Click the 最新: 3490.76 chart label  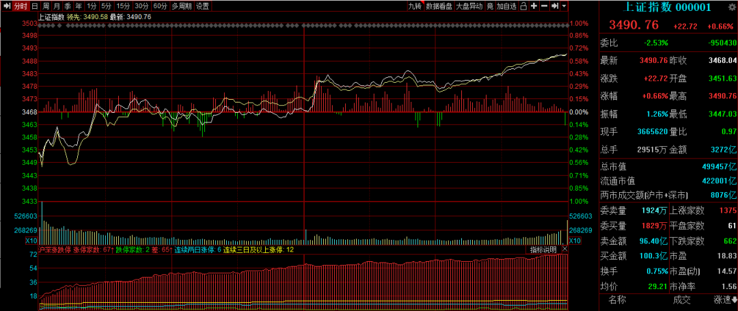[x=131, y=16]
